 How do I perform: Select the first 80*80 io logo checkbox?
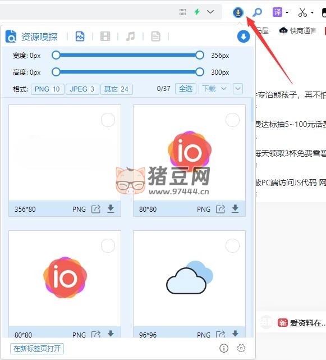[x=232, y=120]
